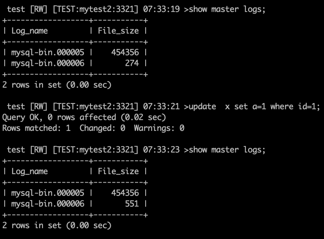Click [TEST:mytest2:3321] in the 07:33:21 prompt
This screenshot has height=239, width=324.
tap(95, 106)
